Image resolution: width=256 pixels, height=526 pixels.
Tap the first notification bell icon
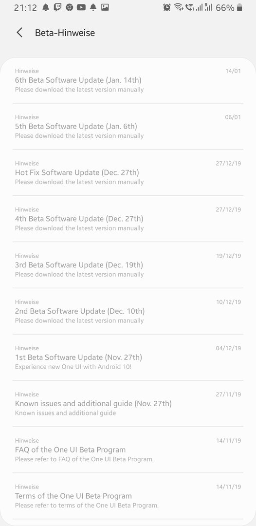[46, 7]
